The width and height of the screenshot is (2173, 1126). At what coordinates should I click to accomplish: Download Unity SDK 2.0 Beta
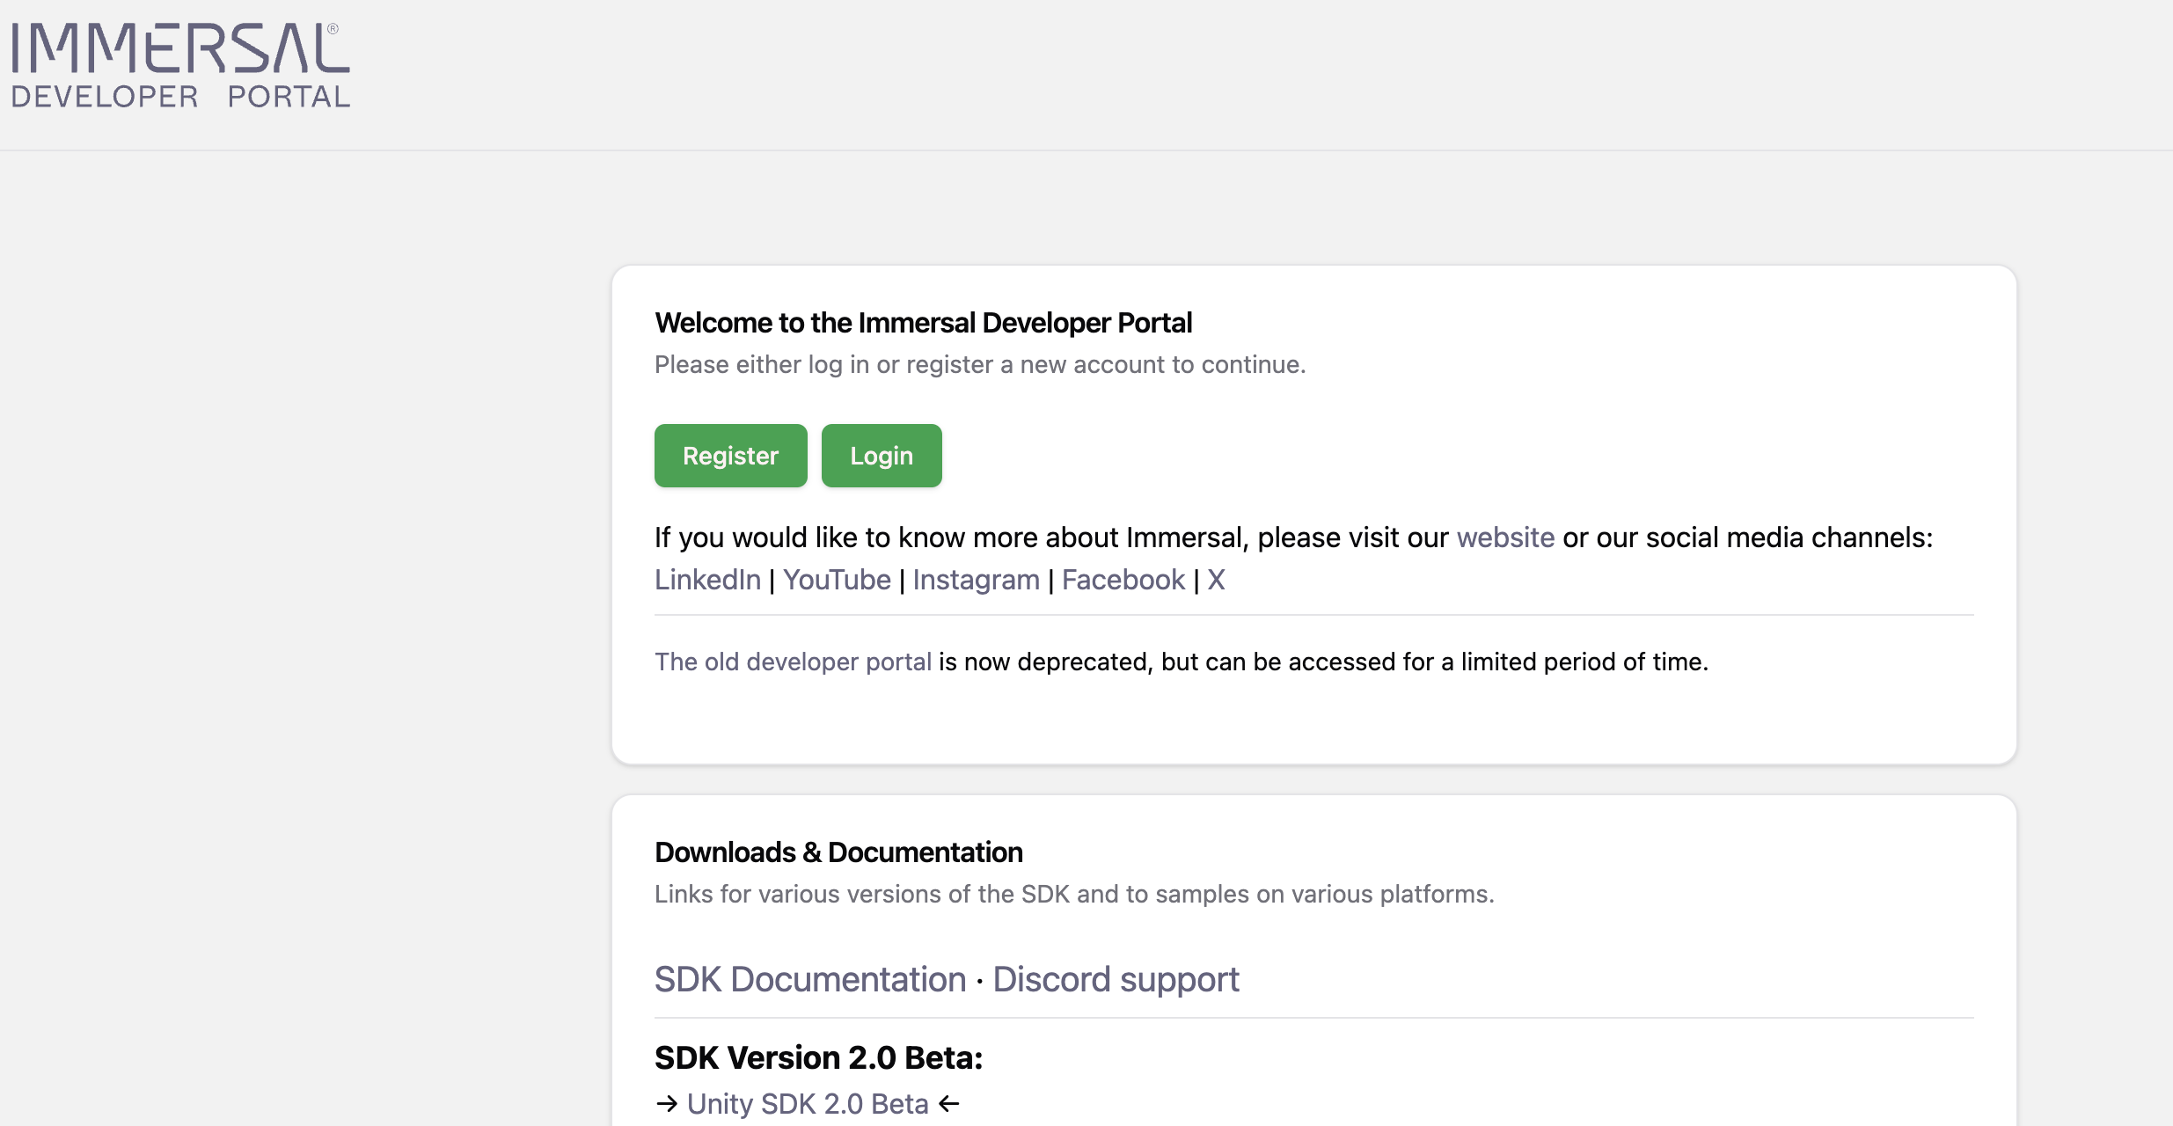pos(808,1103)
